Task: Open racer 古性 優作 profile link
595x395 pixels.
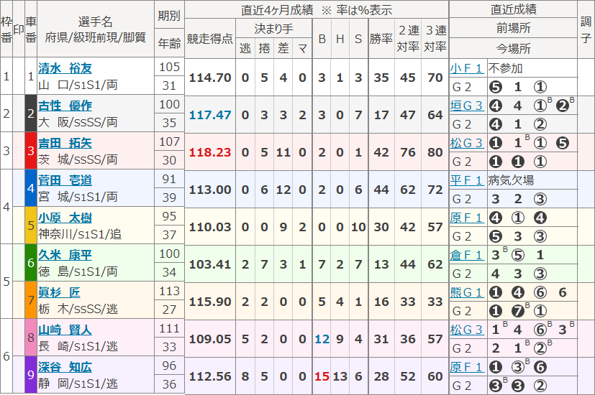Action: tap(65, 106)
